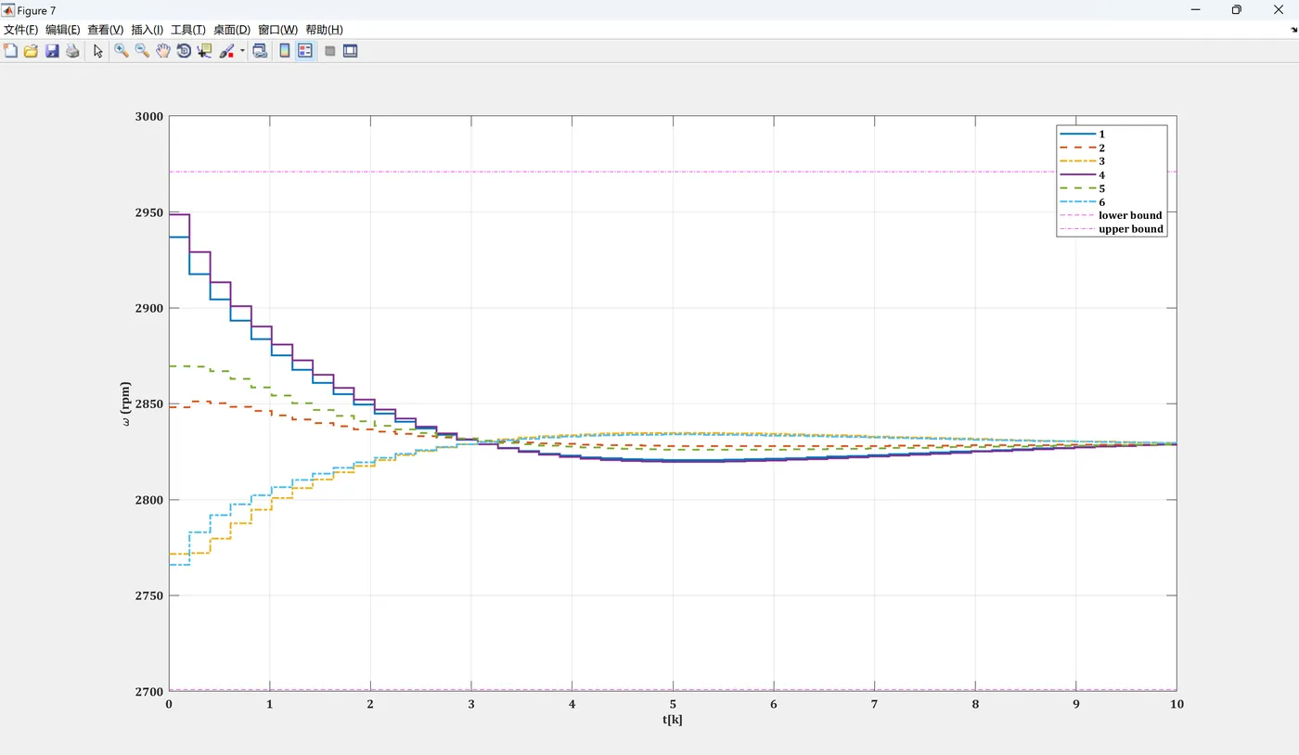
Task: Click the y-axis tick label 3000
Action: (148, 117)
